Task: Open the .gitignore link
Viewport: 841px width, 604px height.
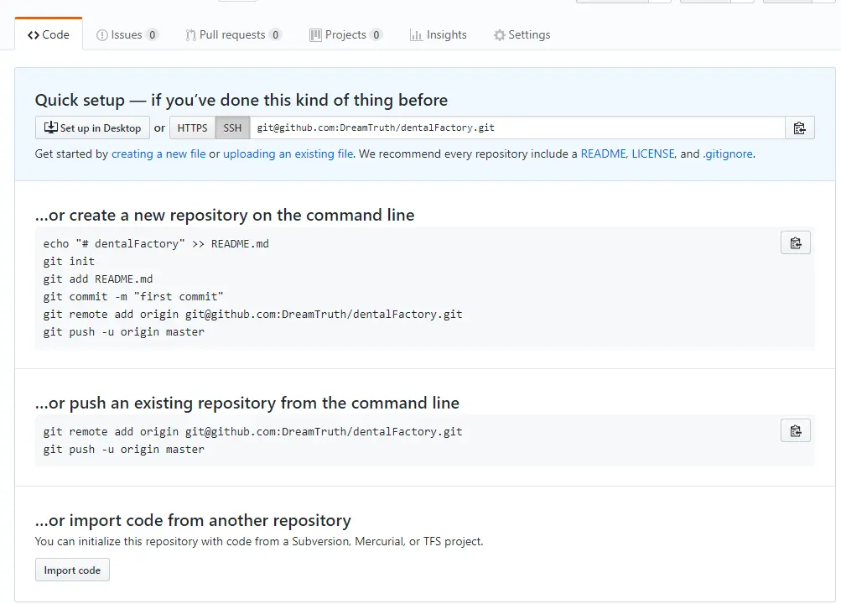Action: coord(729,154)
